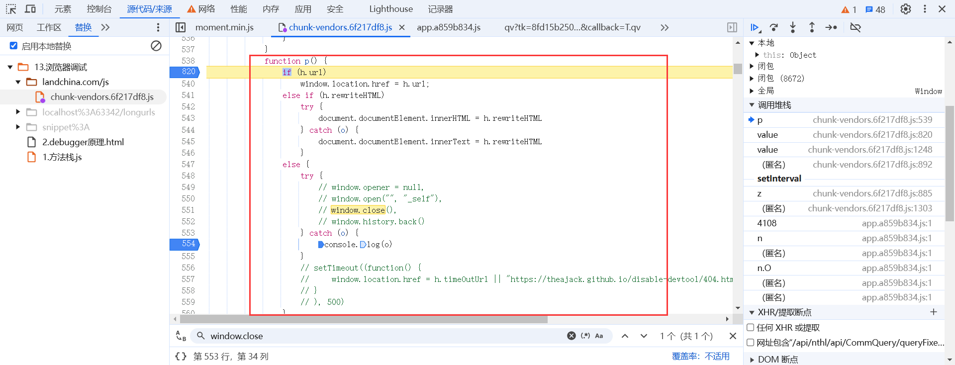Deactivate all breakpoints
This screenshot has height=365, width=955.
coord(856,27)
